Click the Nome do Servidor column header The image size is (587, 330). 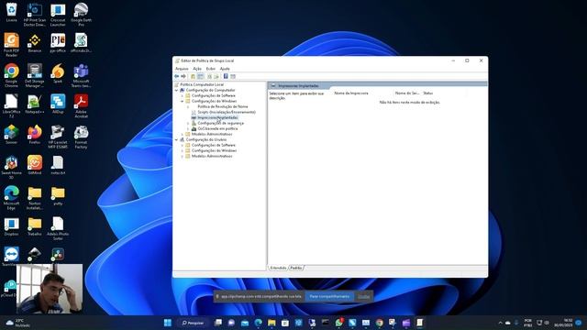pos(407,93)
